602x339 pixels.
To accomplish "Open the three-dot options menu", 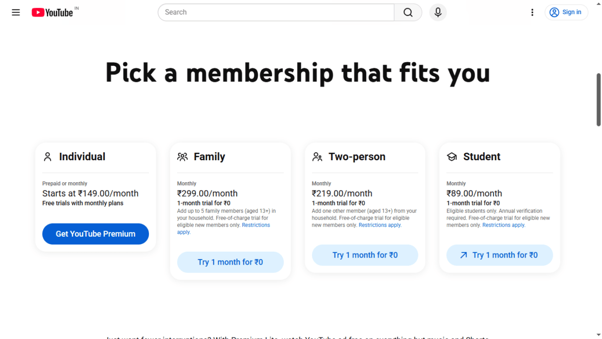I will click(x=532, y=12).
